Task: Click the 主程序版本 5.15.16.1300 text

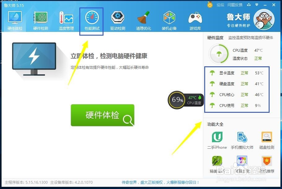Action: point(26,182)
